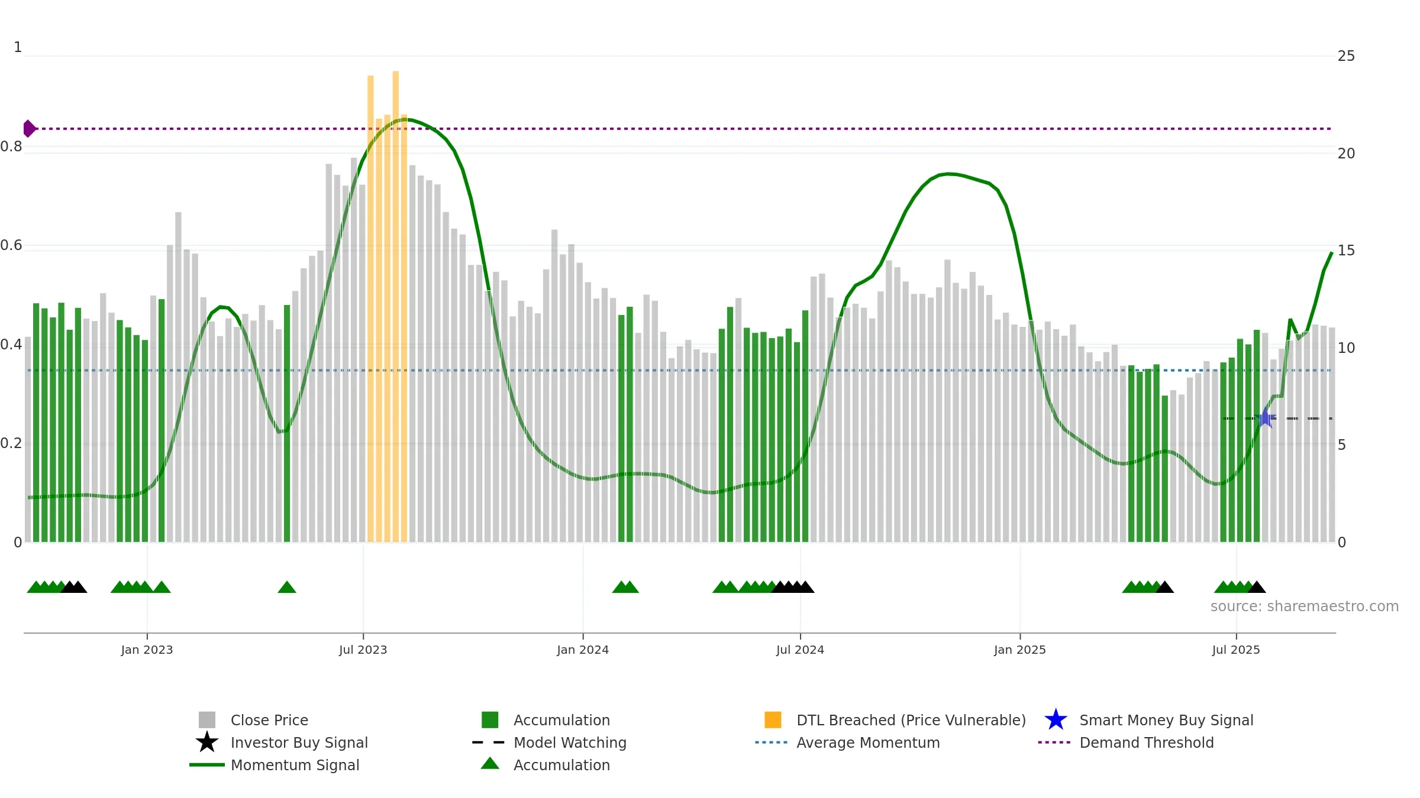Click the black Investor Buy Signal star in legend
Screen dimensions: 1420x798
point(207,742)
